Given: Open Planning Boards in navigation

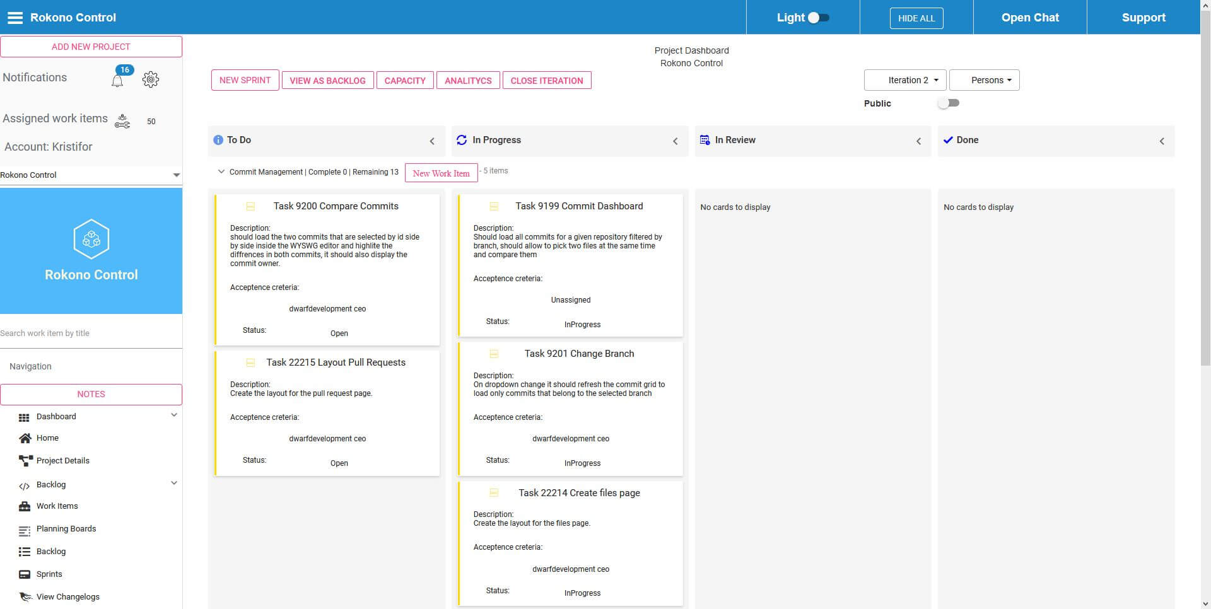Looking at the screenshot, I should (x=66, y=529).
